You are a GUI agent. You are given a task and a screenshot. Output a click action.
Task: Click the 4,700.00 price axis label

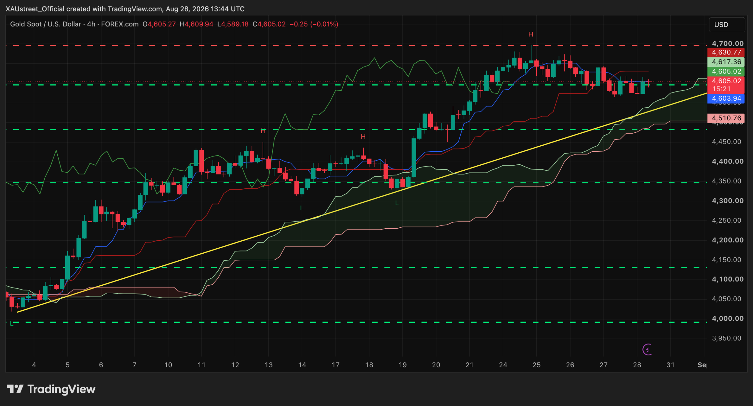click(x=728, y=44)
